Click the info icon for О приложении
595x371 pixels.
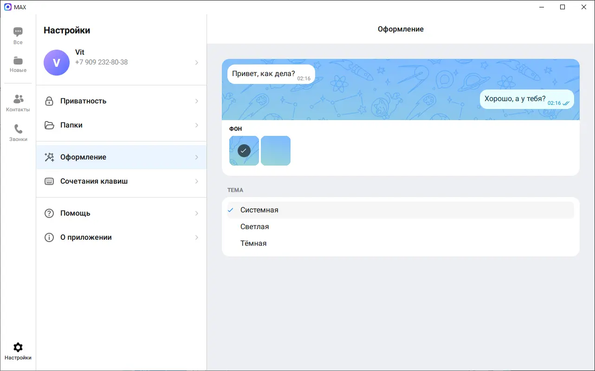tap(49, 237)
